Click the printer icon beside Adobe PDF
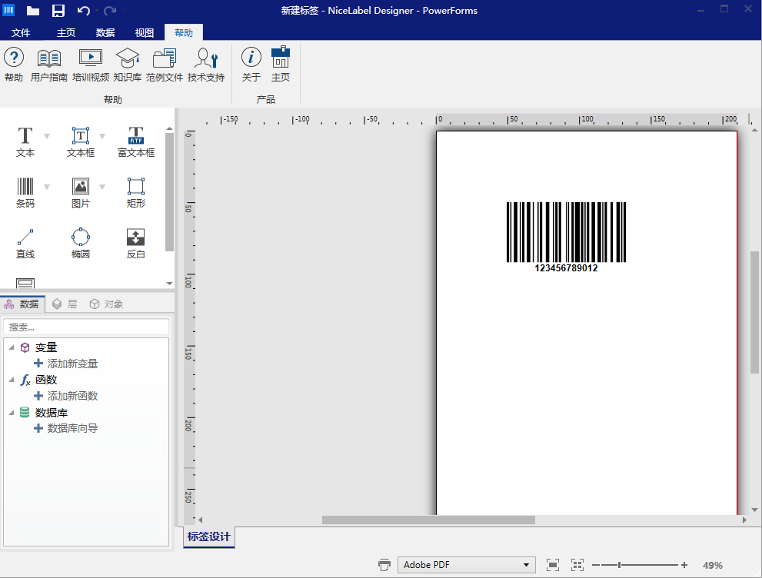762x578 pixels. pyautogui.click(x=384, y=565)
